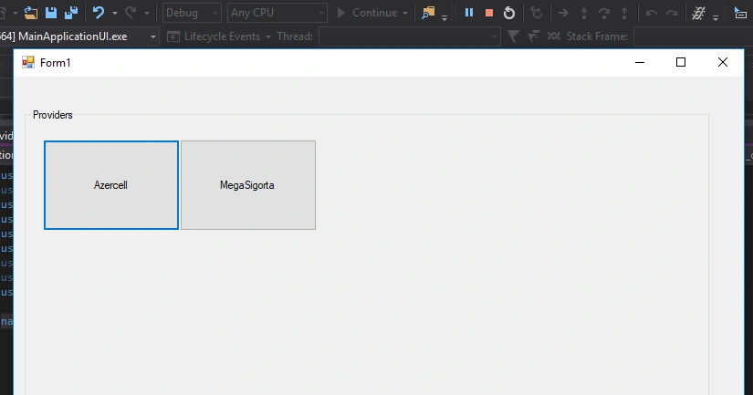The height and width of the screenshot is (395, 753).
Task: Open the Thread combo box
Action: (410, 36)
